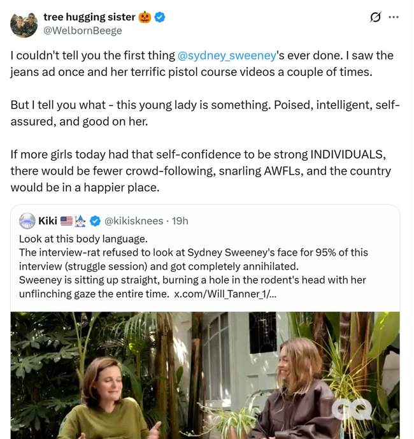Click the @kikisknees handle
Image resolution: width=414 pixels, height=439 pixels.
[x=133, y=221]
